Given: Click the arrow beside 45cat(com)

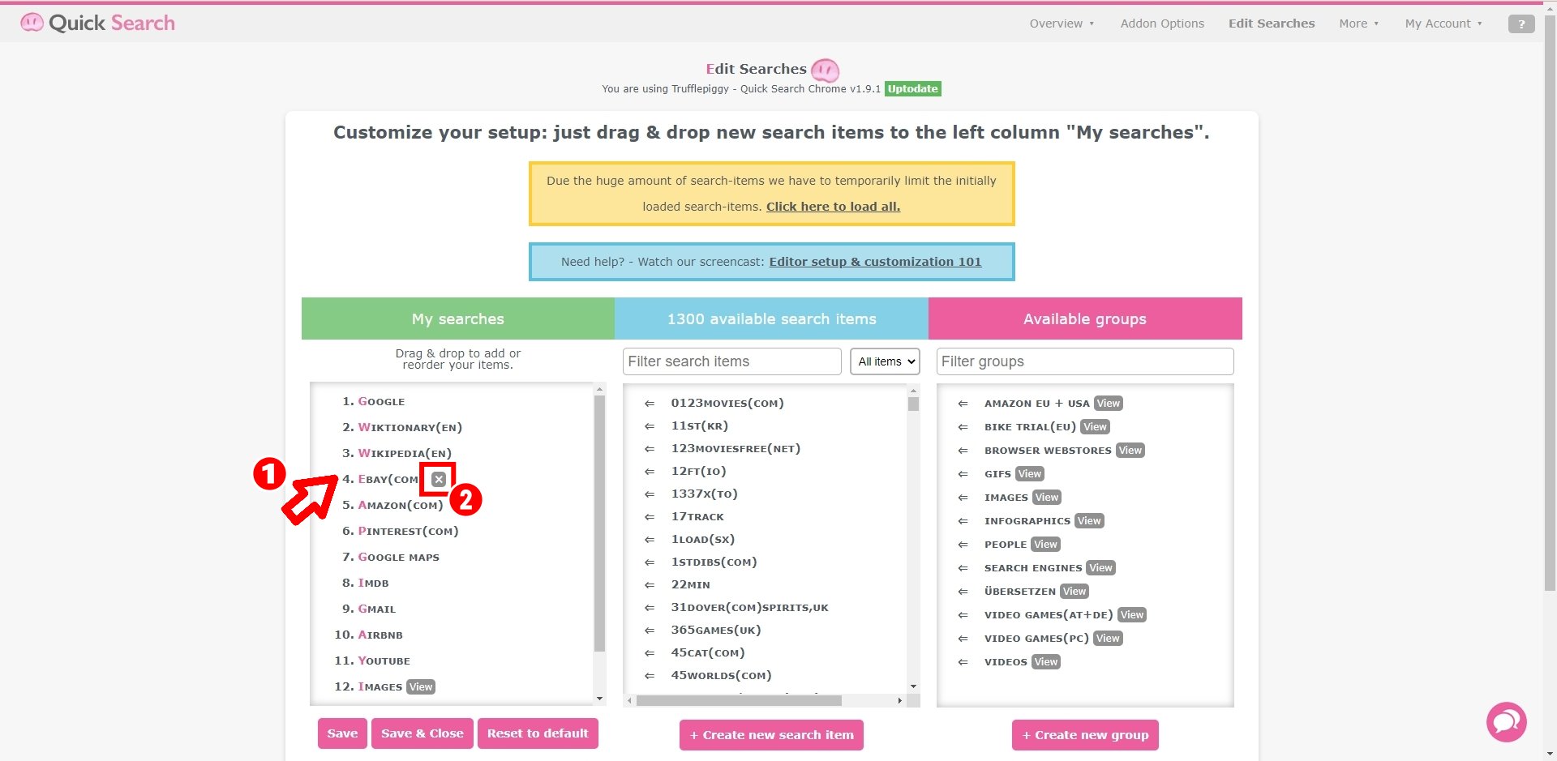Looking at the screenshot, I should point(650,652).
